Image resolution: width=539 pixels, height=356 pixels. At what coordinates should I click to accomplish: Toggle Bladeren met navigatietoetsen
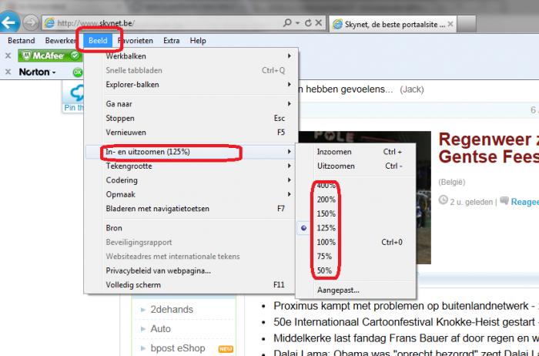(x=189, y=209)
